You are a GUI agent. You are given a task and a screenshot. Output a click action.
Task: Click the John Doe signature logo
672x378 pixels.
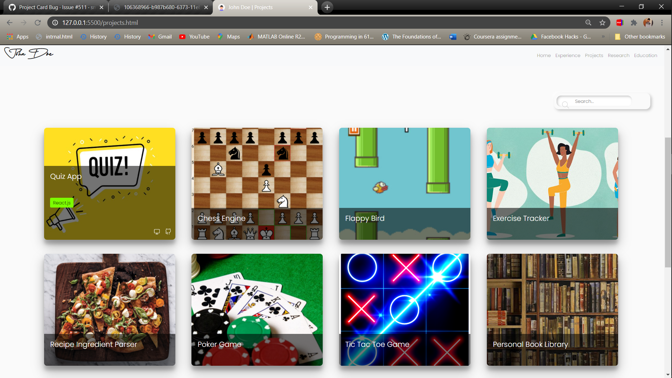point(28,53)
